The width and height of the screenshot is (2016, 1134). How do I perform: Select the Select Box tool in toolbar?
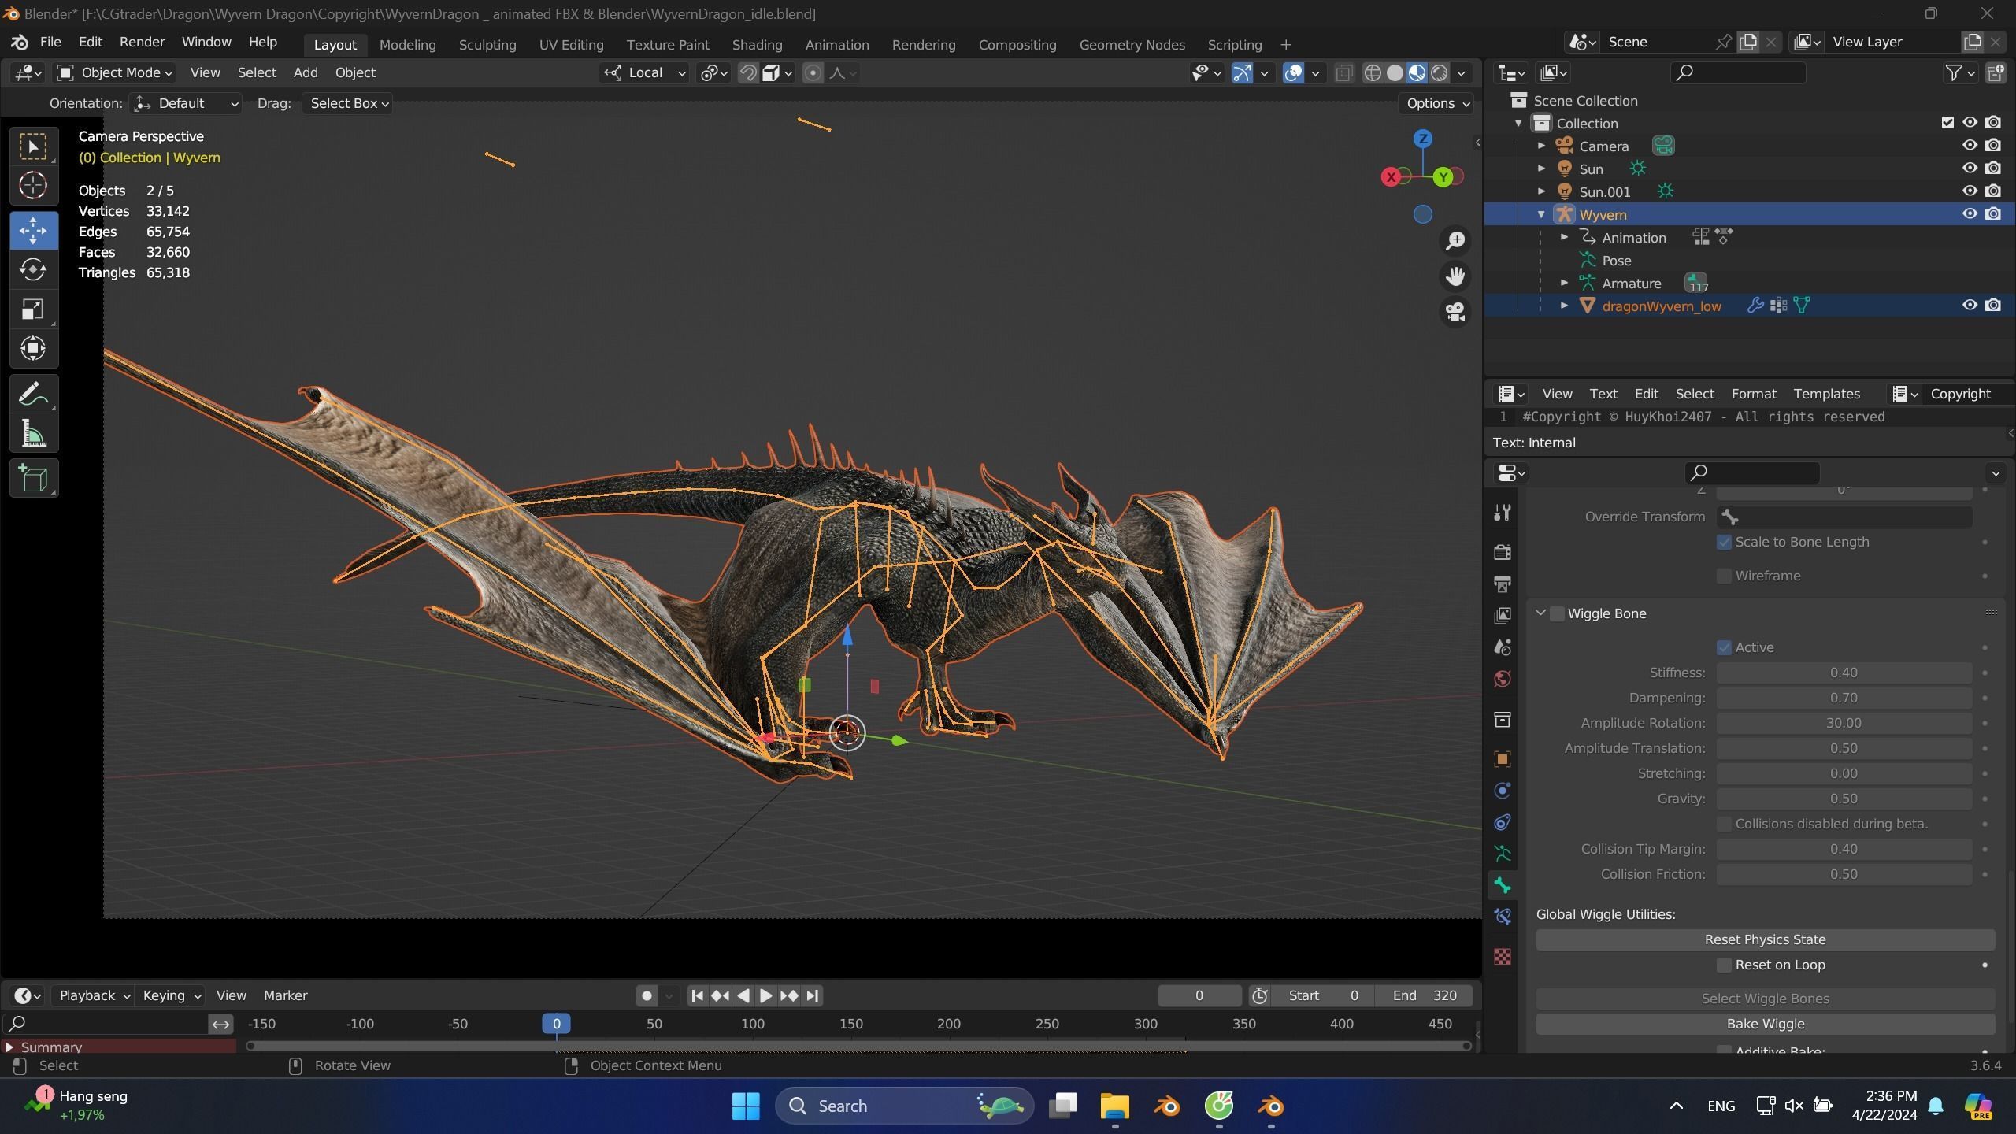[x=33, y=147]
